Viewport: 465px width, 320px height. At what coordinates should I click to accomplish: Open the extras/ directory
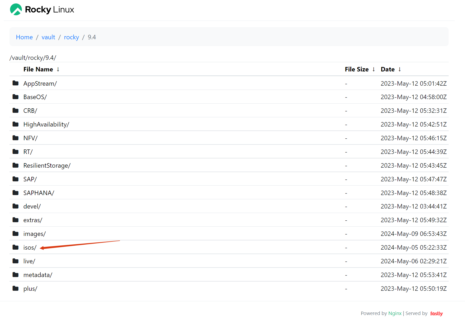(x=33, y=220)
